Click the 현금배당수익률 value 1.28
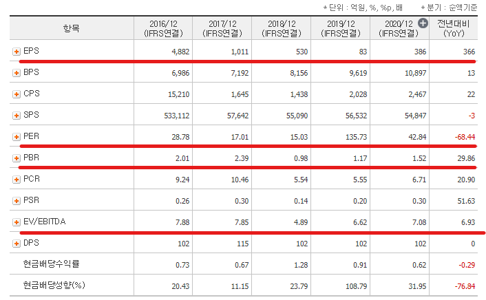This screenshot has height=300, width=486. 301,266
